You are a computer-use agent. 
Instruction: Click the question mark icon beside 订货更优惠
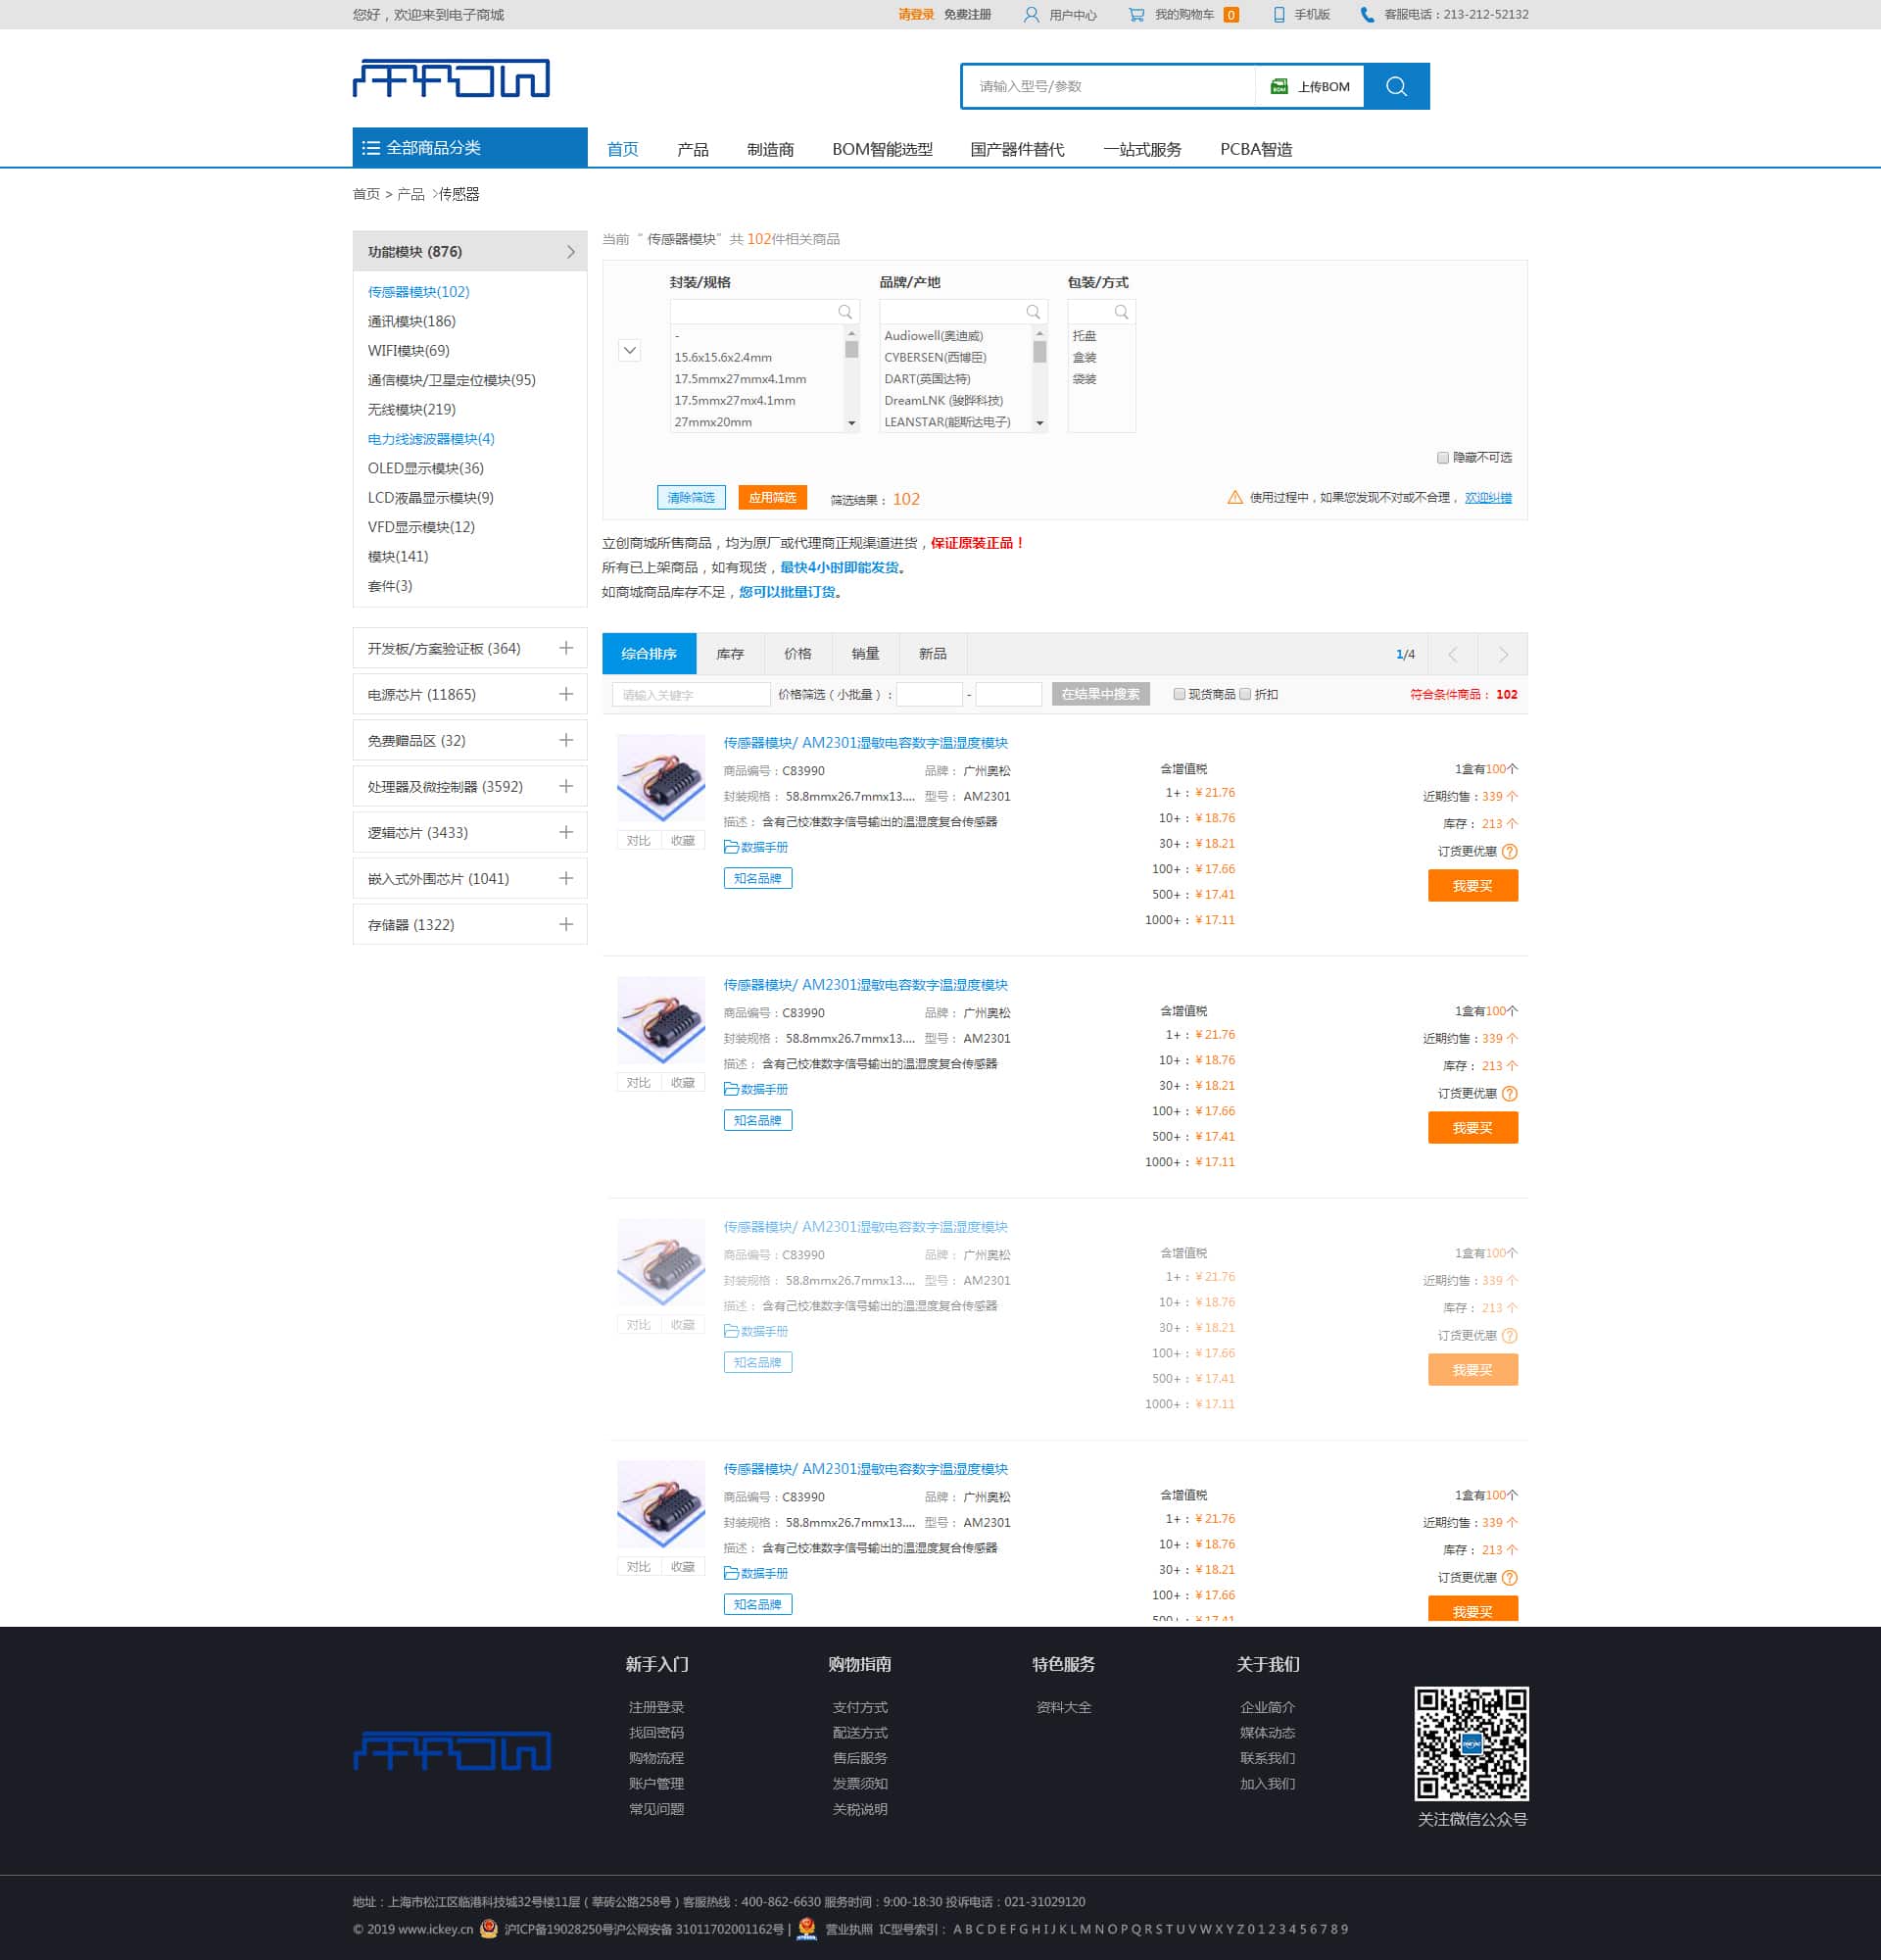(1509, 852)
